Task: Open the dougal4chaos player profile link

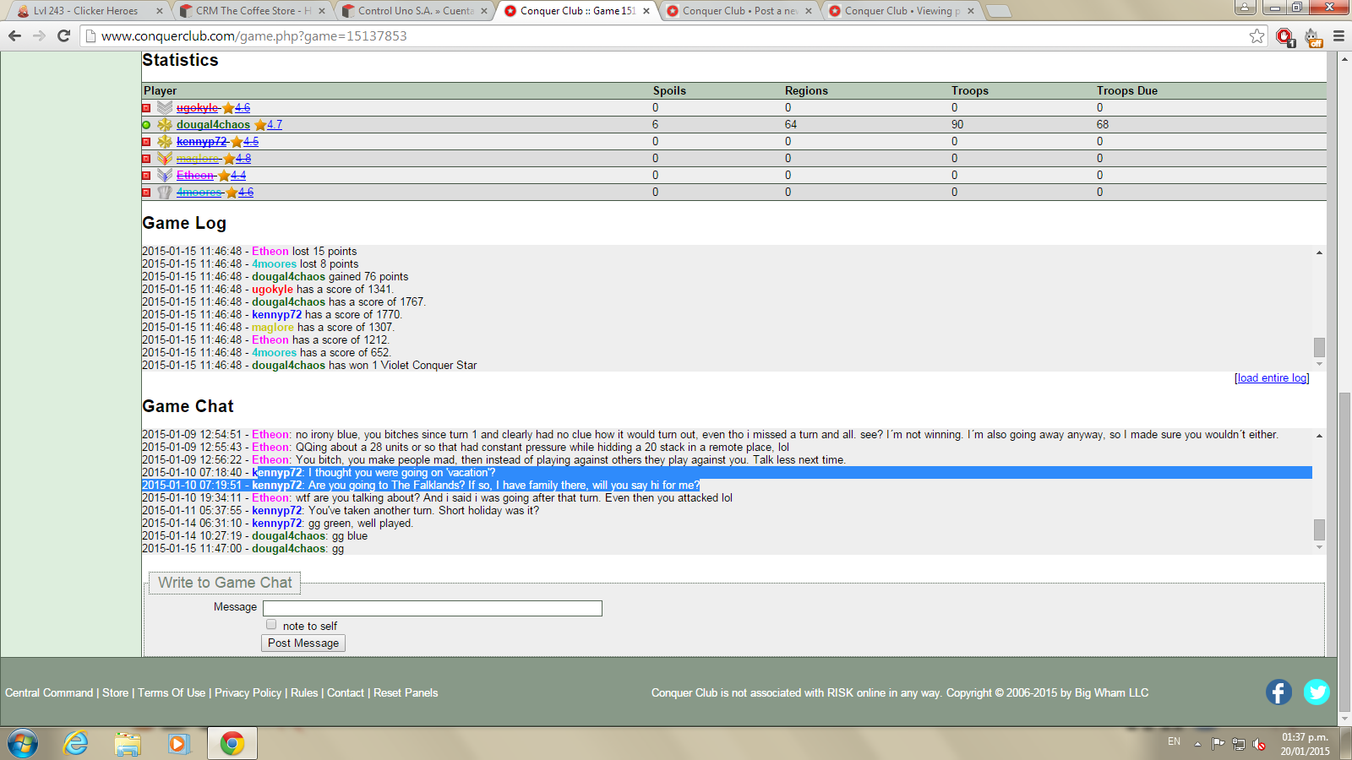Action: [213, 125]
